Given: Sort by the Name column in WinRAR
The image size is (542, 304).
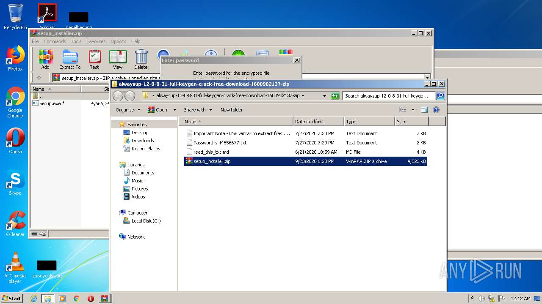Looking at the screenshot, I should pyautogui.click(x=56, y=89).
